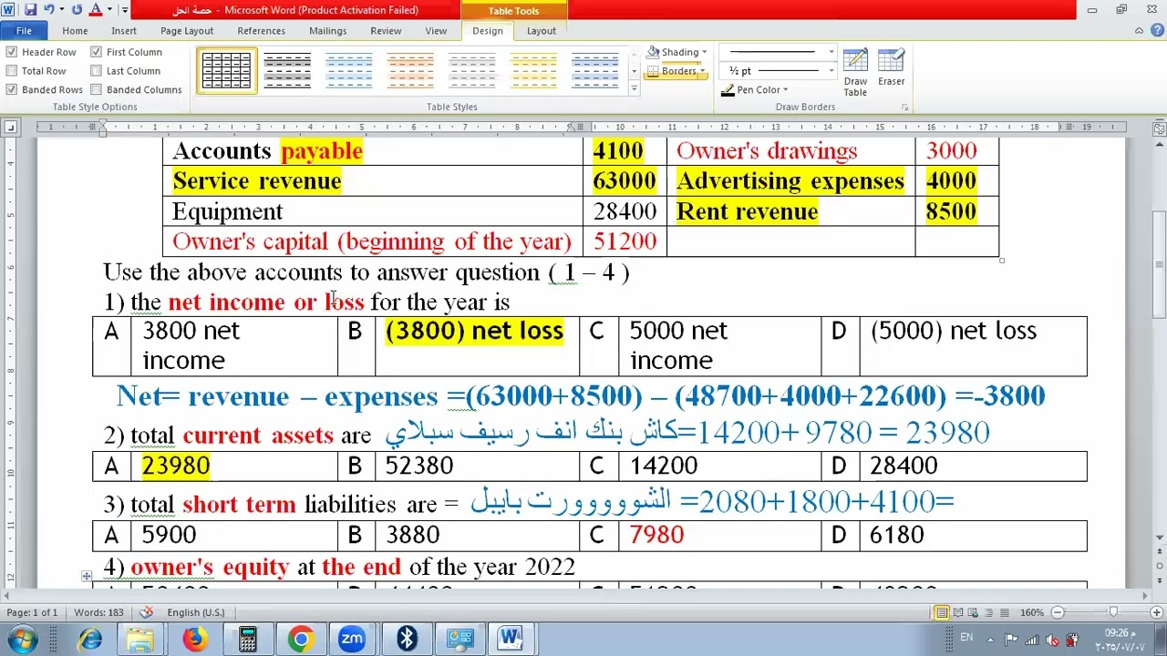The width and height of the screenshot is (1167, 656).
Task: Save the document from Quick Access Toolbar
Action: tap(30, 10)
